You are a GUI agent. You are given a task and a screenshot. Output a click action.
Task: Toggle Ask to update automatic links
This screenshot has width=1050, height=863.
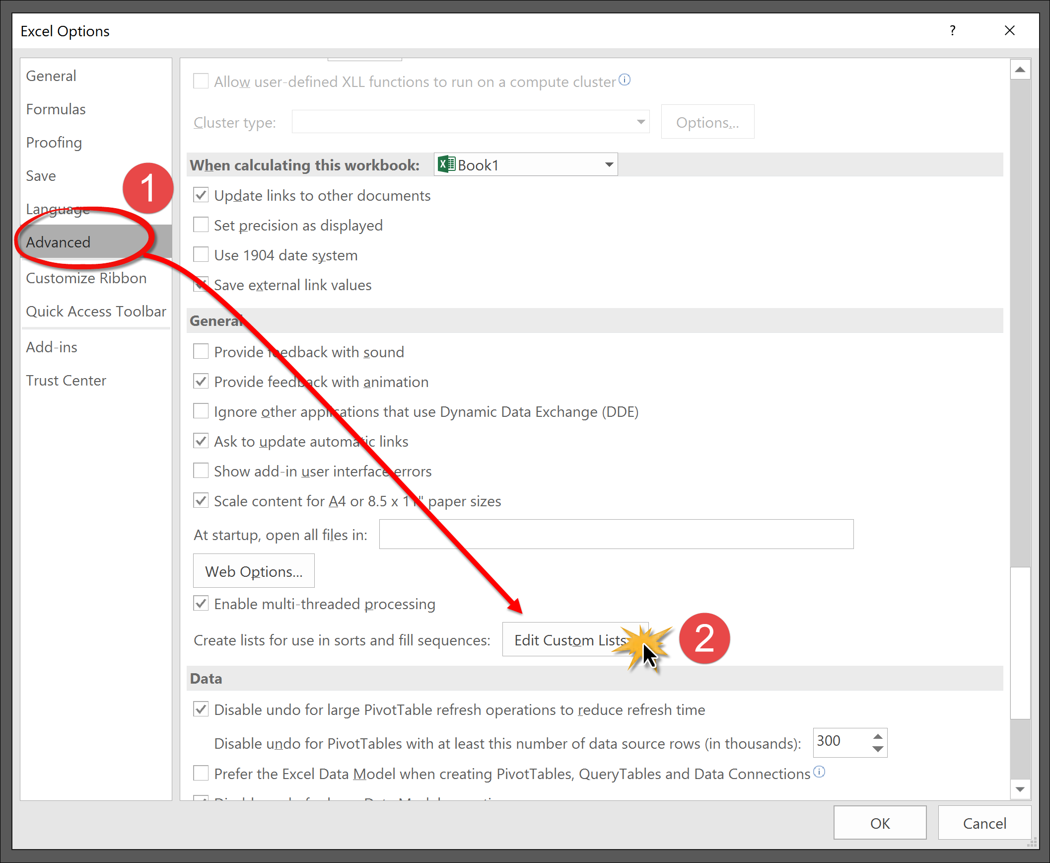[x=201, y=441]
